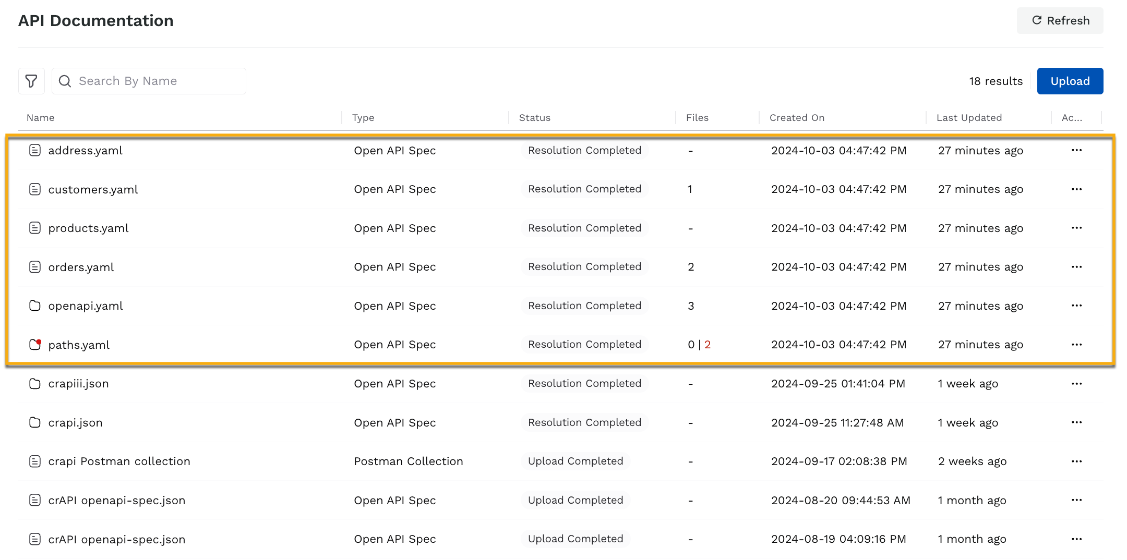The image size is (1127, 560).
Task: Open actions menu for openapi.yaml
Action: [1077, 306]
